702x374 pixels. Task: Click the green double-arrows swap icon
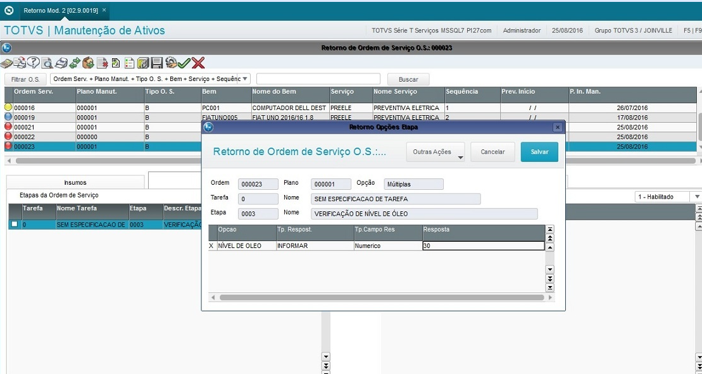[x=75, y=63]
